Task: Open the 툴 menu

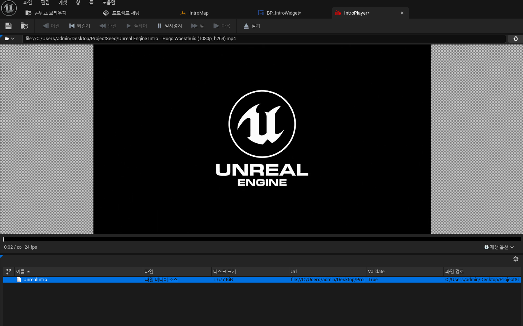Action: point(91,3)
